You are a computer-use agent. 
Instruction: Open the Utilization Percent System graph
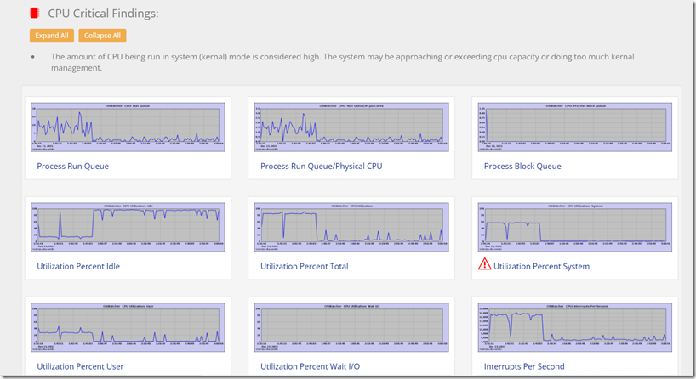pos(575,228)
